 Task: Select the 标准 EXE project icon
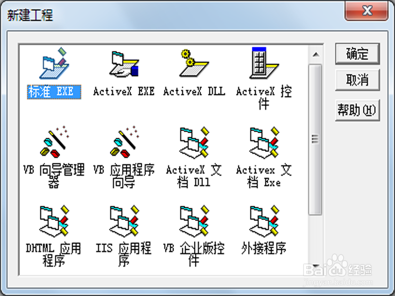click(x=54, y=64)
